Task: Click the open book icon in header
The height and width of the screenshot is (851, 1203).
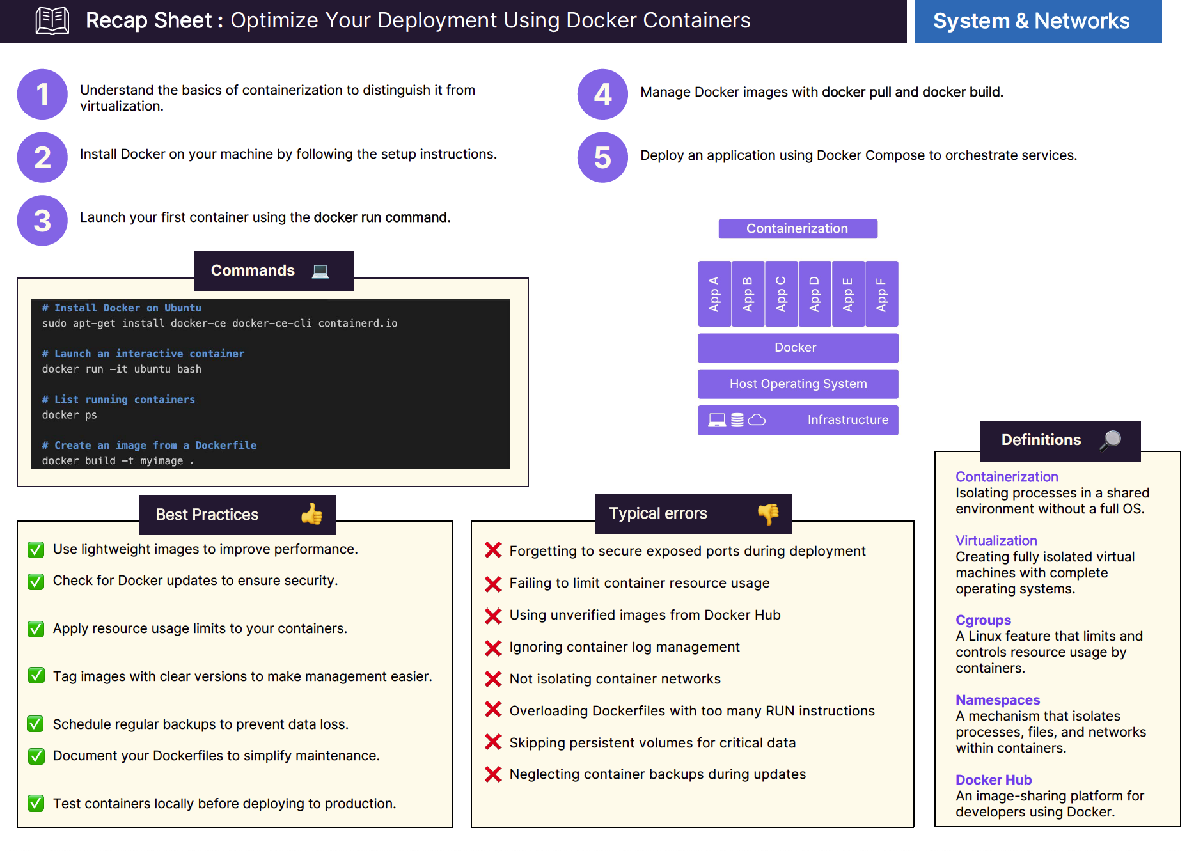Action: 52,20
